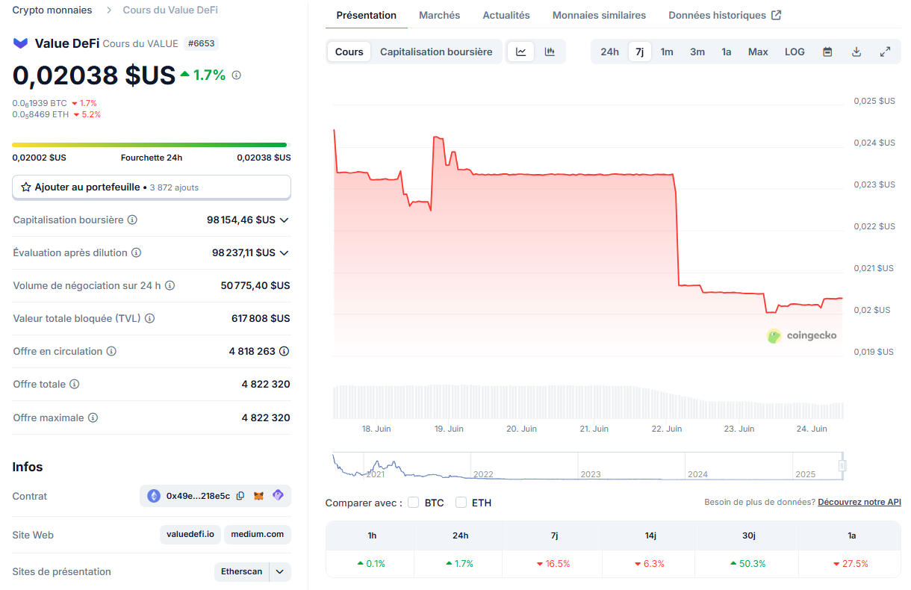This screenshot has height=590, width=911.
Task: Select the 24h time range
Action: [x=609, y=52]
